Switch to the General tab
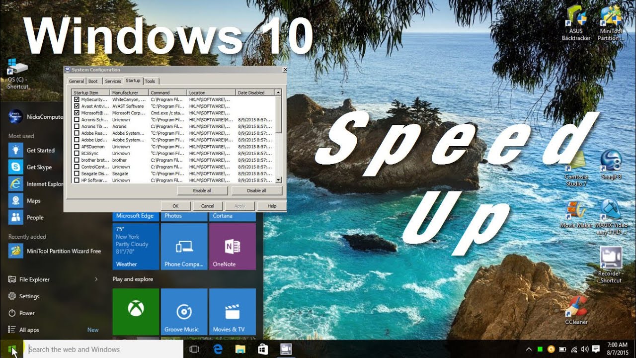 (x=77, y=81)
